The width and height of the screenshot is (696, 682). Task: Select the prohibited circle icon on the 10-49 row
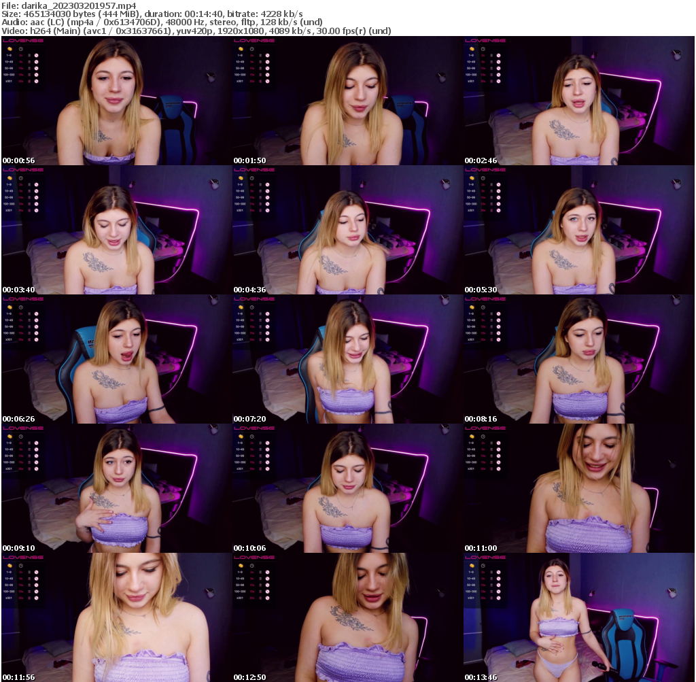36,62
